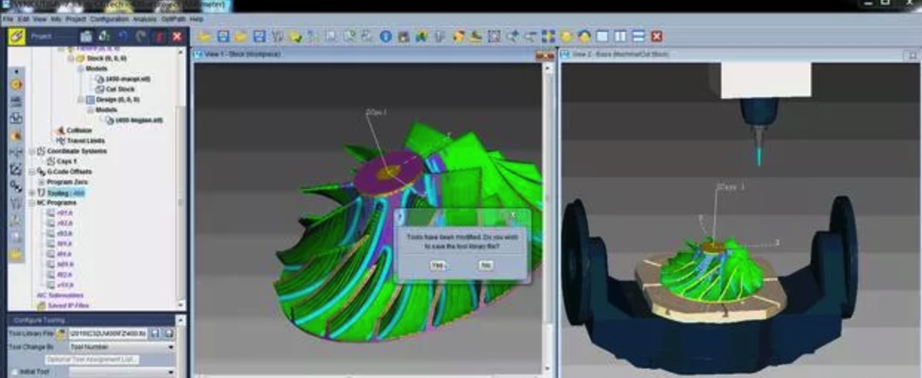Click Yes to save the tool library
The width and height of the screenshot is (922, 378).
(438, 265)
